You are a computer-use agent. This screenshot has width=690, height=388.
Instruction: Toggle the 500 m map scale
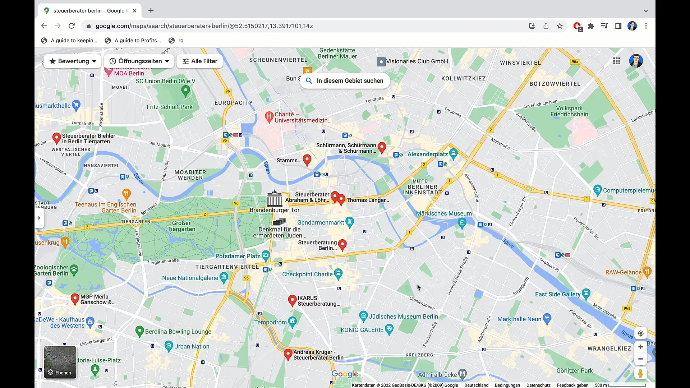[x=621, y=385]
